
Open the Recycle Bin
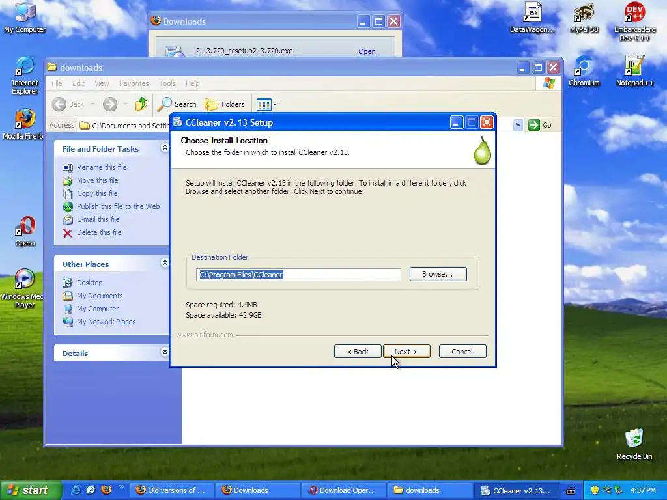coord(634,444)
